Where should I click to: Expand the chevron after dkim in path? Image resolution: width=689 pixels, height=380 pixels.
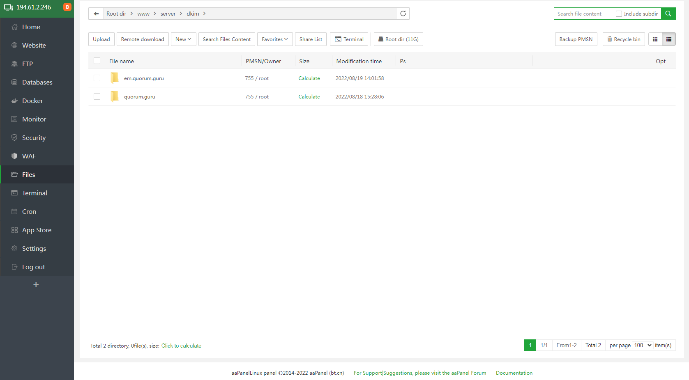pyautogui.click(x=204, y=14)
